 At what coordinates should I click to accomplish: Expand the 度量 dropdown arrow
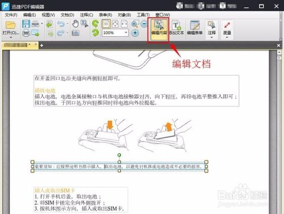pos(227,37)
